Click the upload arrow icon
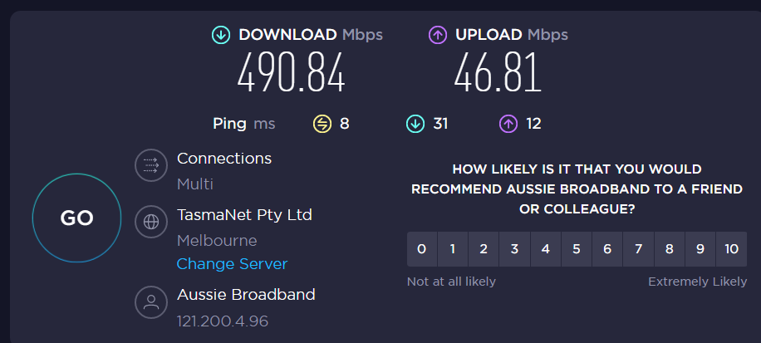Image resolution: width=761 pixels, height=343 pixels. (x=438, y=35)
